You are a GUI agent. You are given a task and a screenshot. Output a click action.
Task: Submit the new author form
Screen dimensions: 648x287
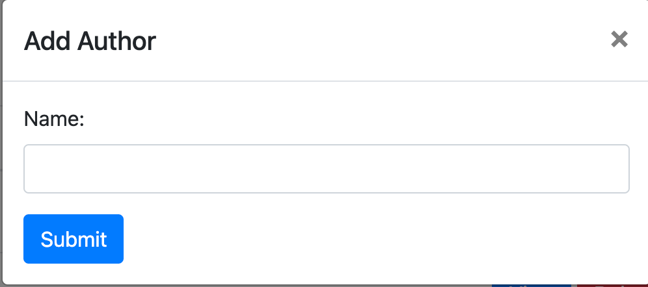coord(74,239)
